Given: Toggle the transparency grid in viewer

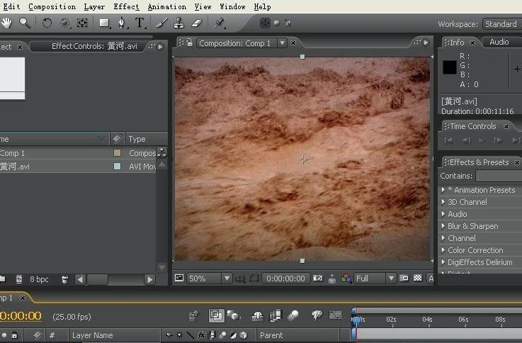Looking at the screenshot, I should [x=417, y=279].
